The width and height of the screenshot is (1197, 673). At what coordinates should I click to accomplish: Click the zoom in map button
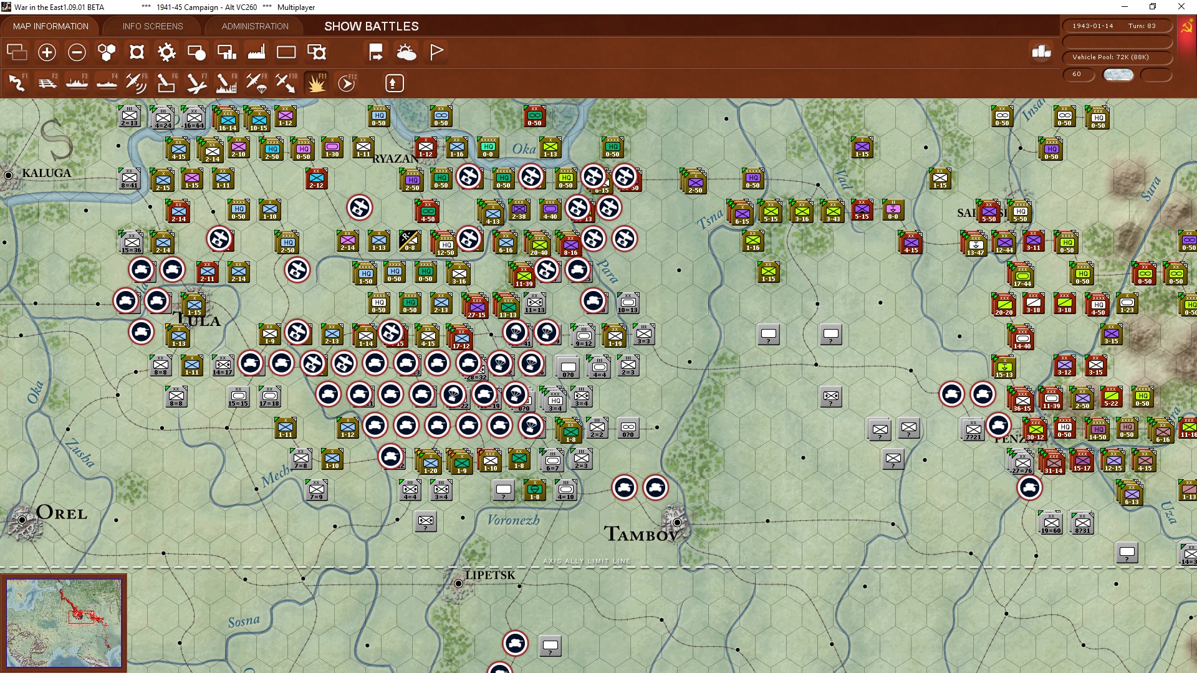[x=47, y=52]
